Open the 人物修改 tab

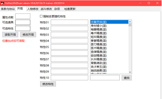click(33, 9)
